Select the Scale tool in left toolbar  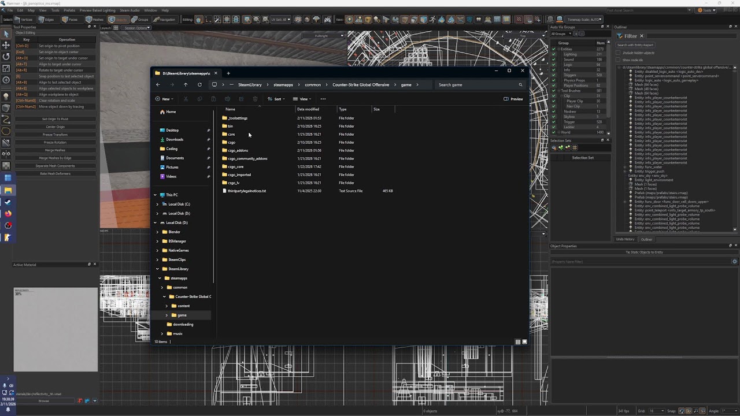(6, 68)
